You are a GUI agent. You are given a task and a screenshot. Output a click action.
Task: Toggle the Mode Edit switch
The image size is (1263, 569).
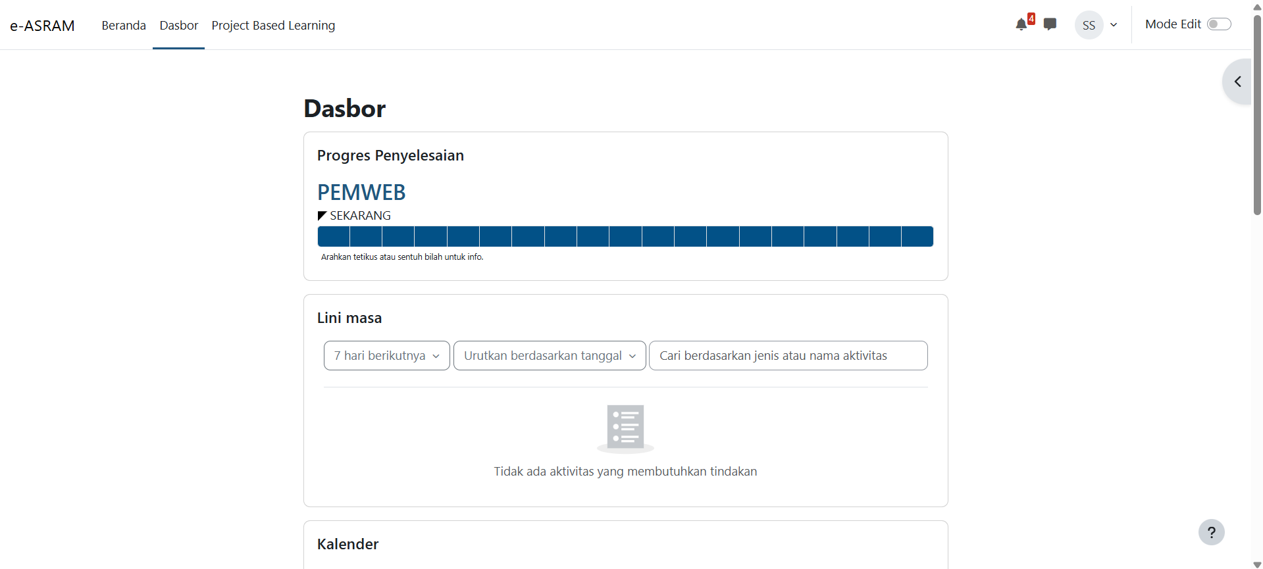[1218, 24]
